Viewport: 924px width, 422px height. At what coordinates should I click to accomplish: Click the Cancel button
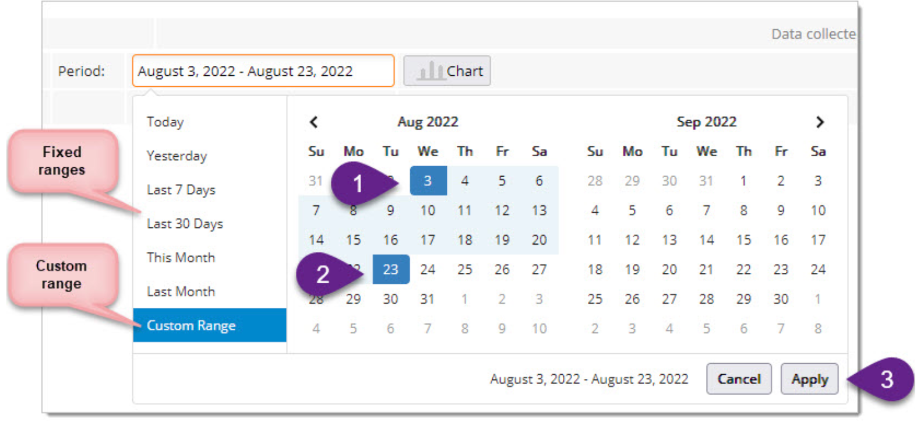coord(739,379)
